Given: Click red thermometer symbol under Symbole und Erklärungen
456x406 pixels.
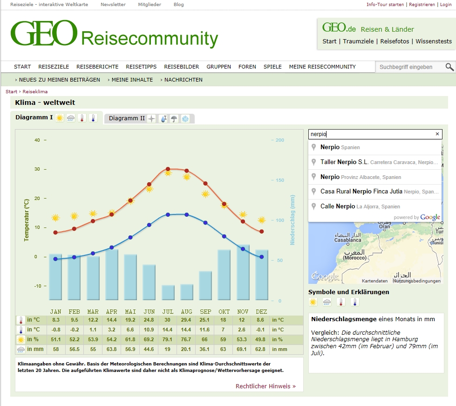Looking at the screenshot, I should coord(341,302).
